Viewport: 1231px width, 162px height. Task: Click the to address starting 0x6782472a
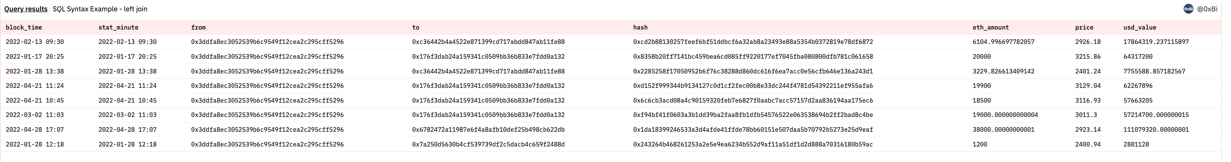(488, 129)
